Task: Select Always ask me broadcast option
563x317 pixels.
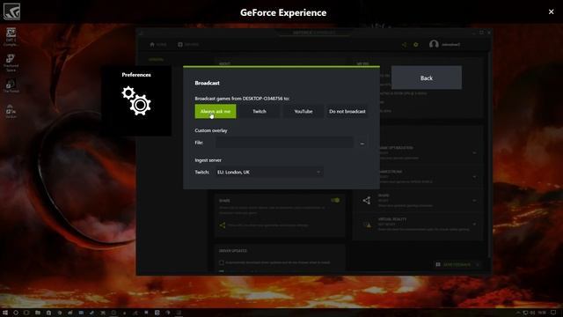Action: pyautogui.click(x=216, y=112)
